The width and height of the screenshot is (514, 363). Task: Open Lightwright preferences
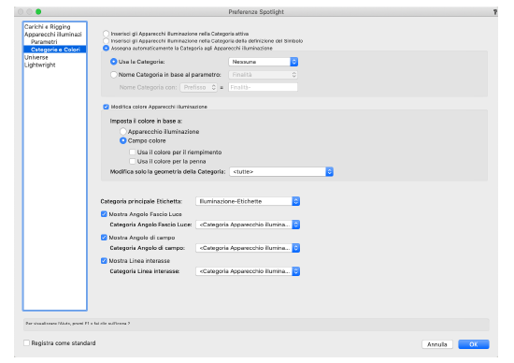coord(39,65)
